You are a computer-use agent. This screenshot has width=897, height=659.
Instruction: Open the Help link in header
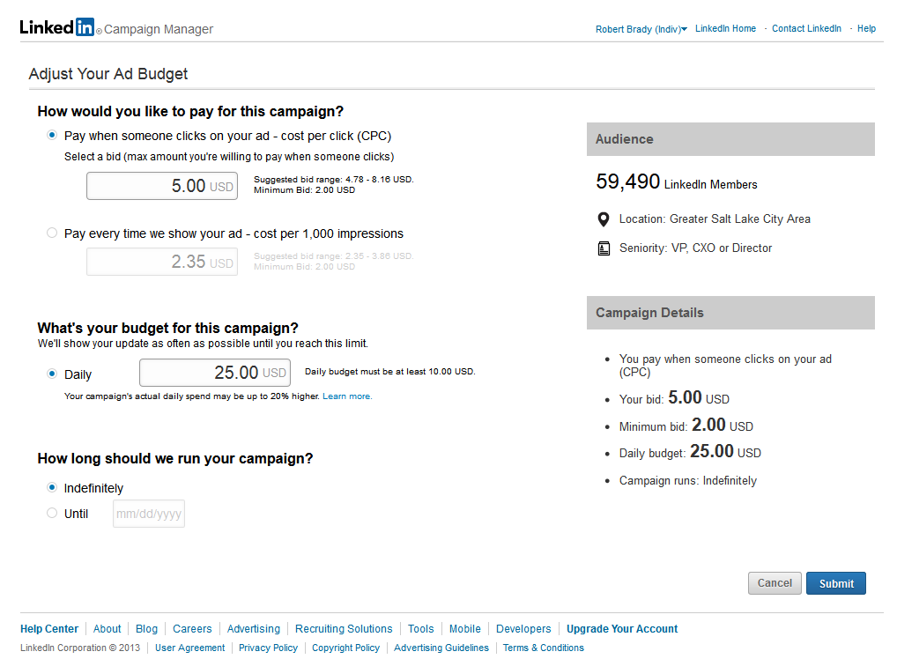pos(866,28)
